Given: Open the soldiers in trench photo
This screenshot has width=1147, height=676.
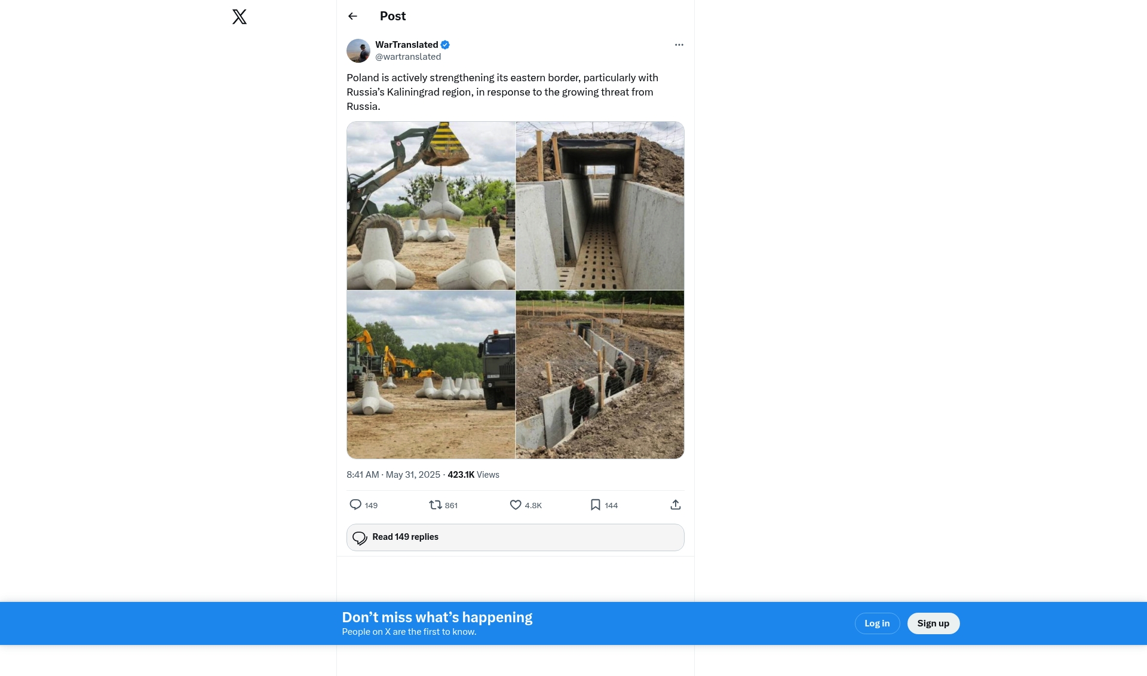Looking at the screenshot, I should tap(600, 374).
